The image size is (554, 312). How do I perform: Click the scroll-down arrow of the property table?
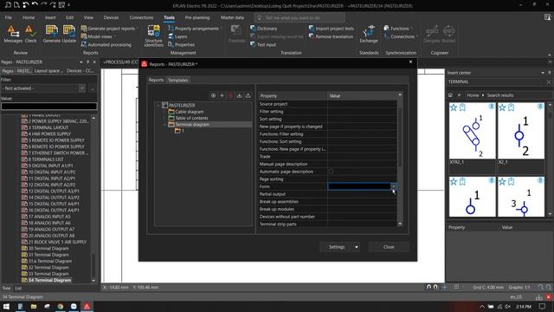click(400, 224)
